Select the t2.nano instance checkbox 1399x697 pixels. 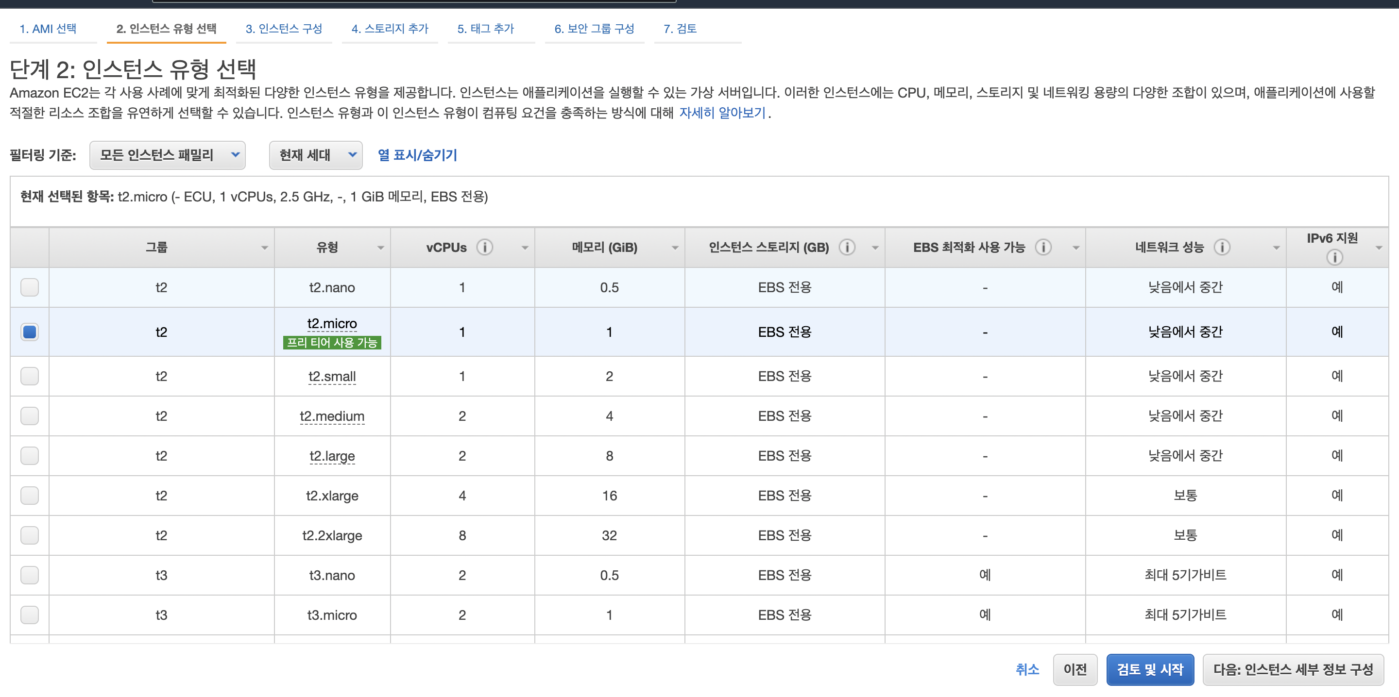[30, 287]
